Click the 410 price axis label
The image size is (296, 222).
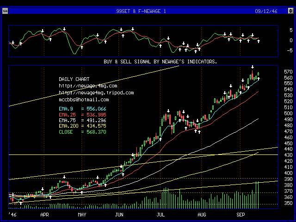pos(288,167)
